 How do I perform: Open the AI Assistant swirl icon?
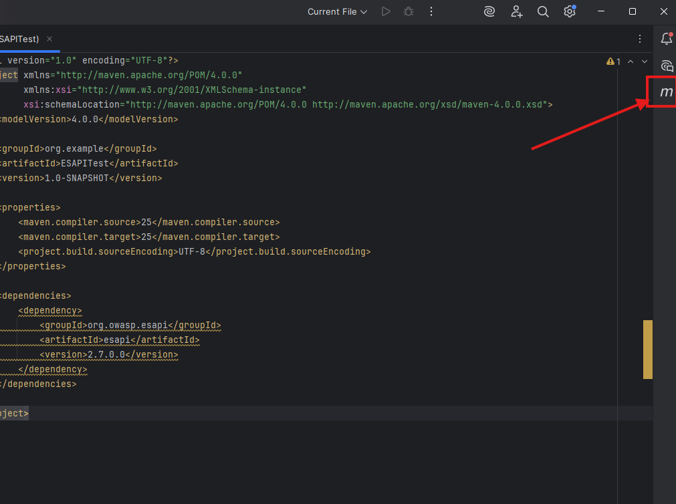point(490,11)
